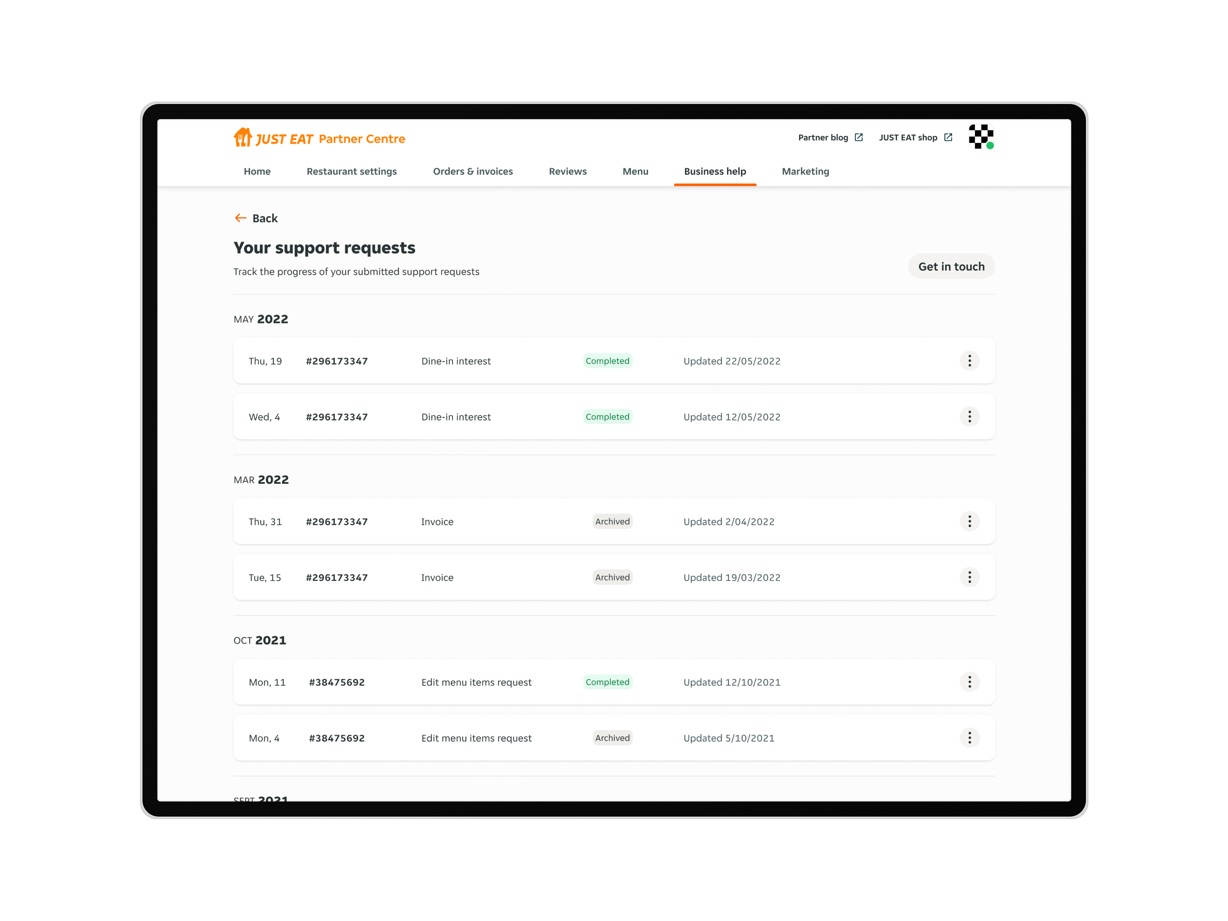Open the Thu, 19 Dine-in interest request row
Image resolution: width=1228 pixels, height=921 pixels.
click(456, 361)
